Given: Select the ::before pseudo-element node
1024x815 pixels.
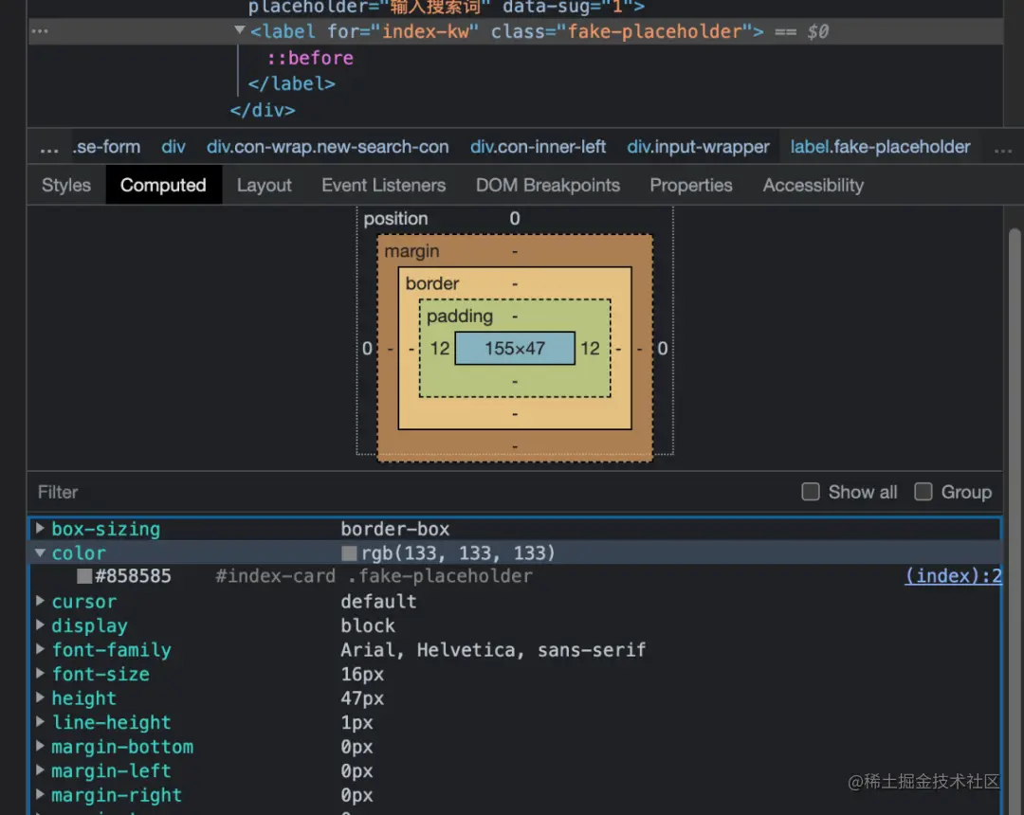Looking at the screenshot, I should coord(310,58).
